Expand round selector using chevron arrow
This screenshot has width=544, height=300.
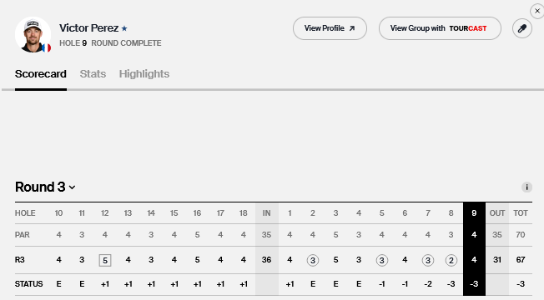point(72,187)
